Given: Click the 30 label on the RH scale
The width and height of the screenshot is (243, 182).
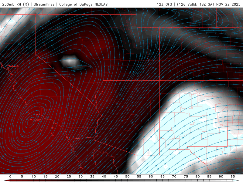Looking at the screenshot, I should (x=80, y=177).
